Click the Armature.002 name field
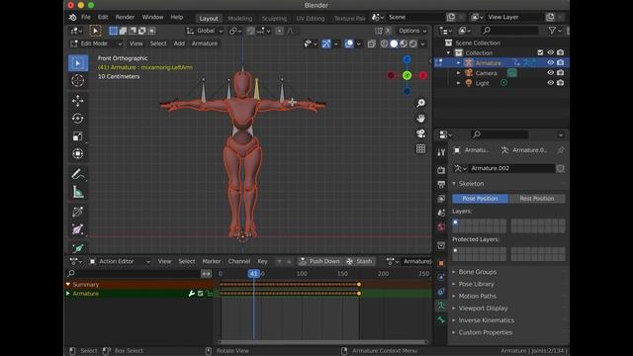 coord(511,168)
